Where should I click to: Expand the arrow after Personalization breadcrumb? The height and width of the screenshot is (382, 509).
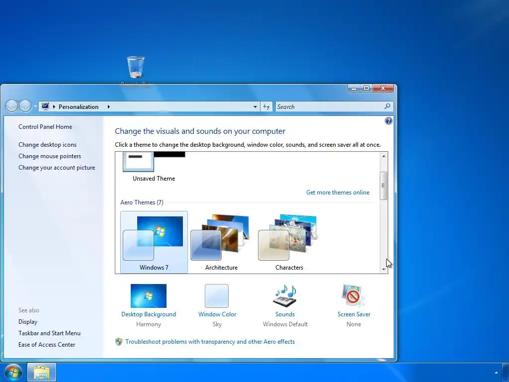[x=109, y=106]
